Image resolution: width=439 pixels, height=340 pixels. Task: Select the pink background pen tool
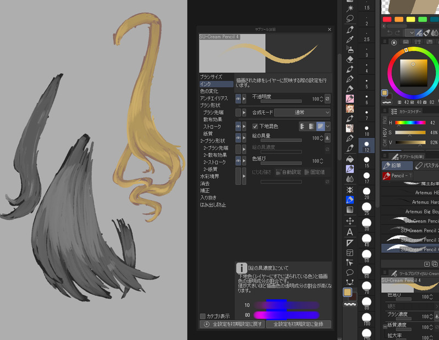[x=349, y=98]
